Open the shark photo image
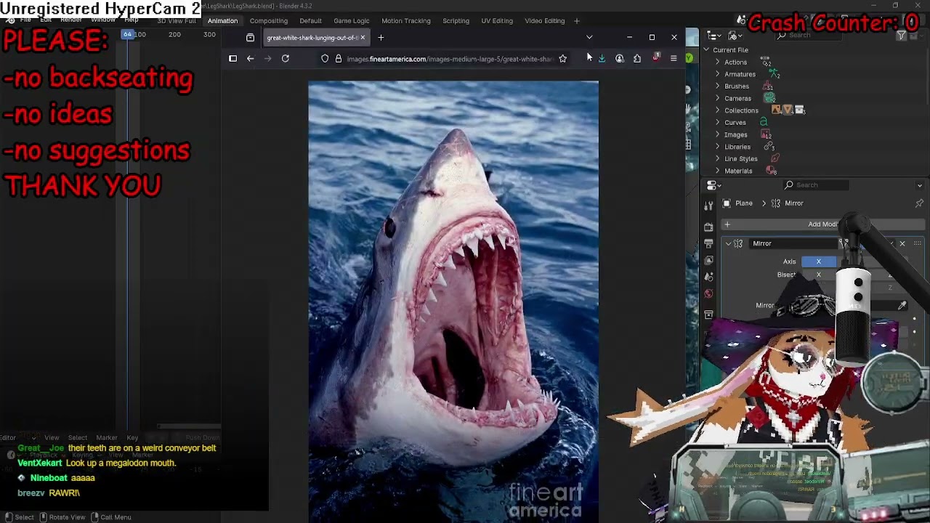 click(453, 301)
